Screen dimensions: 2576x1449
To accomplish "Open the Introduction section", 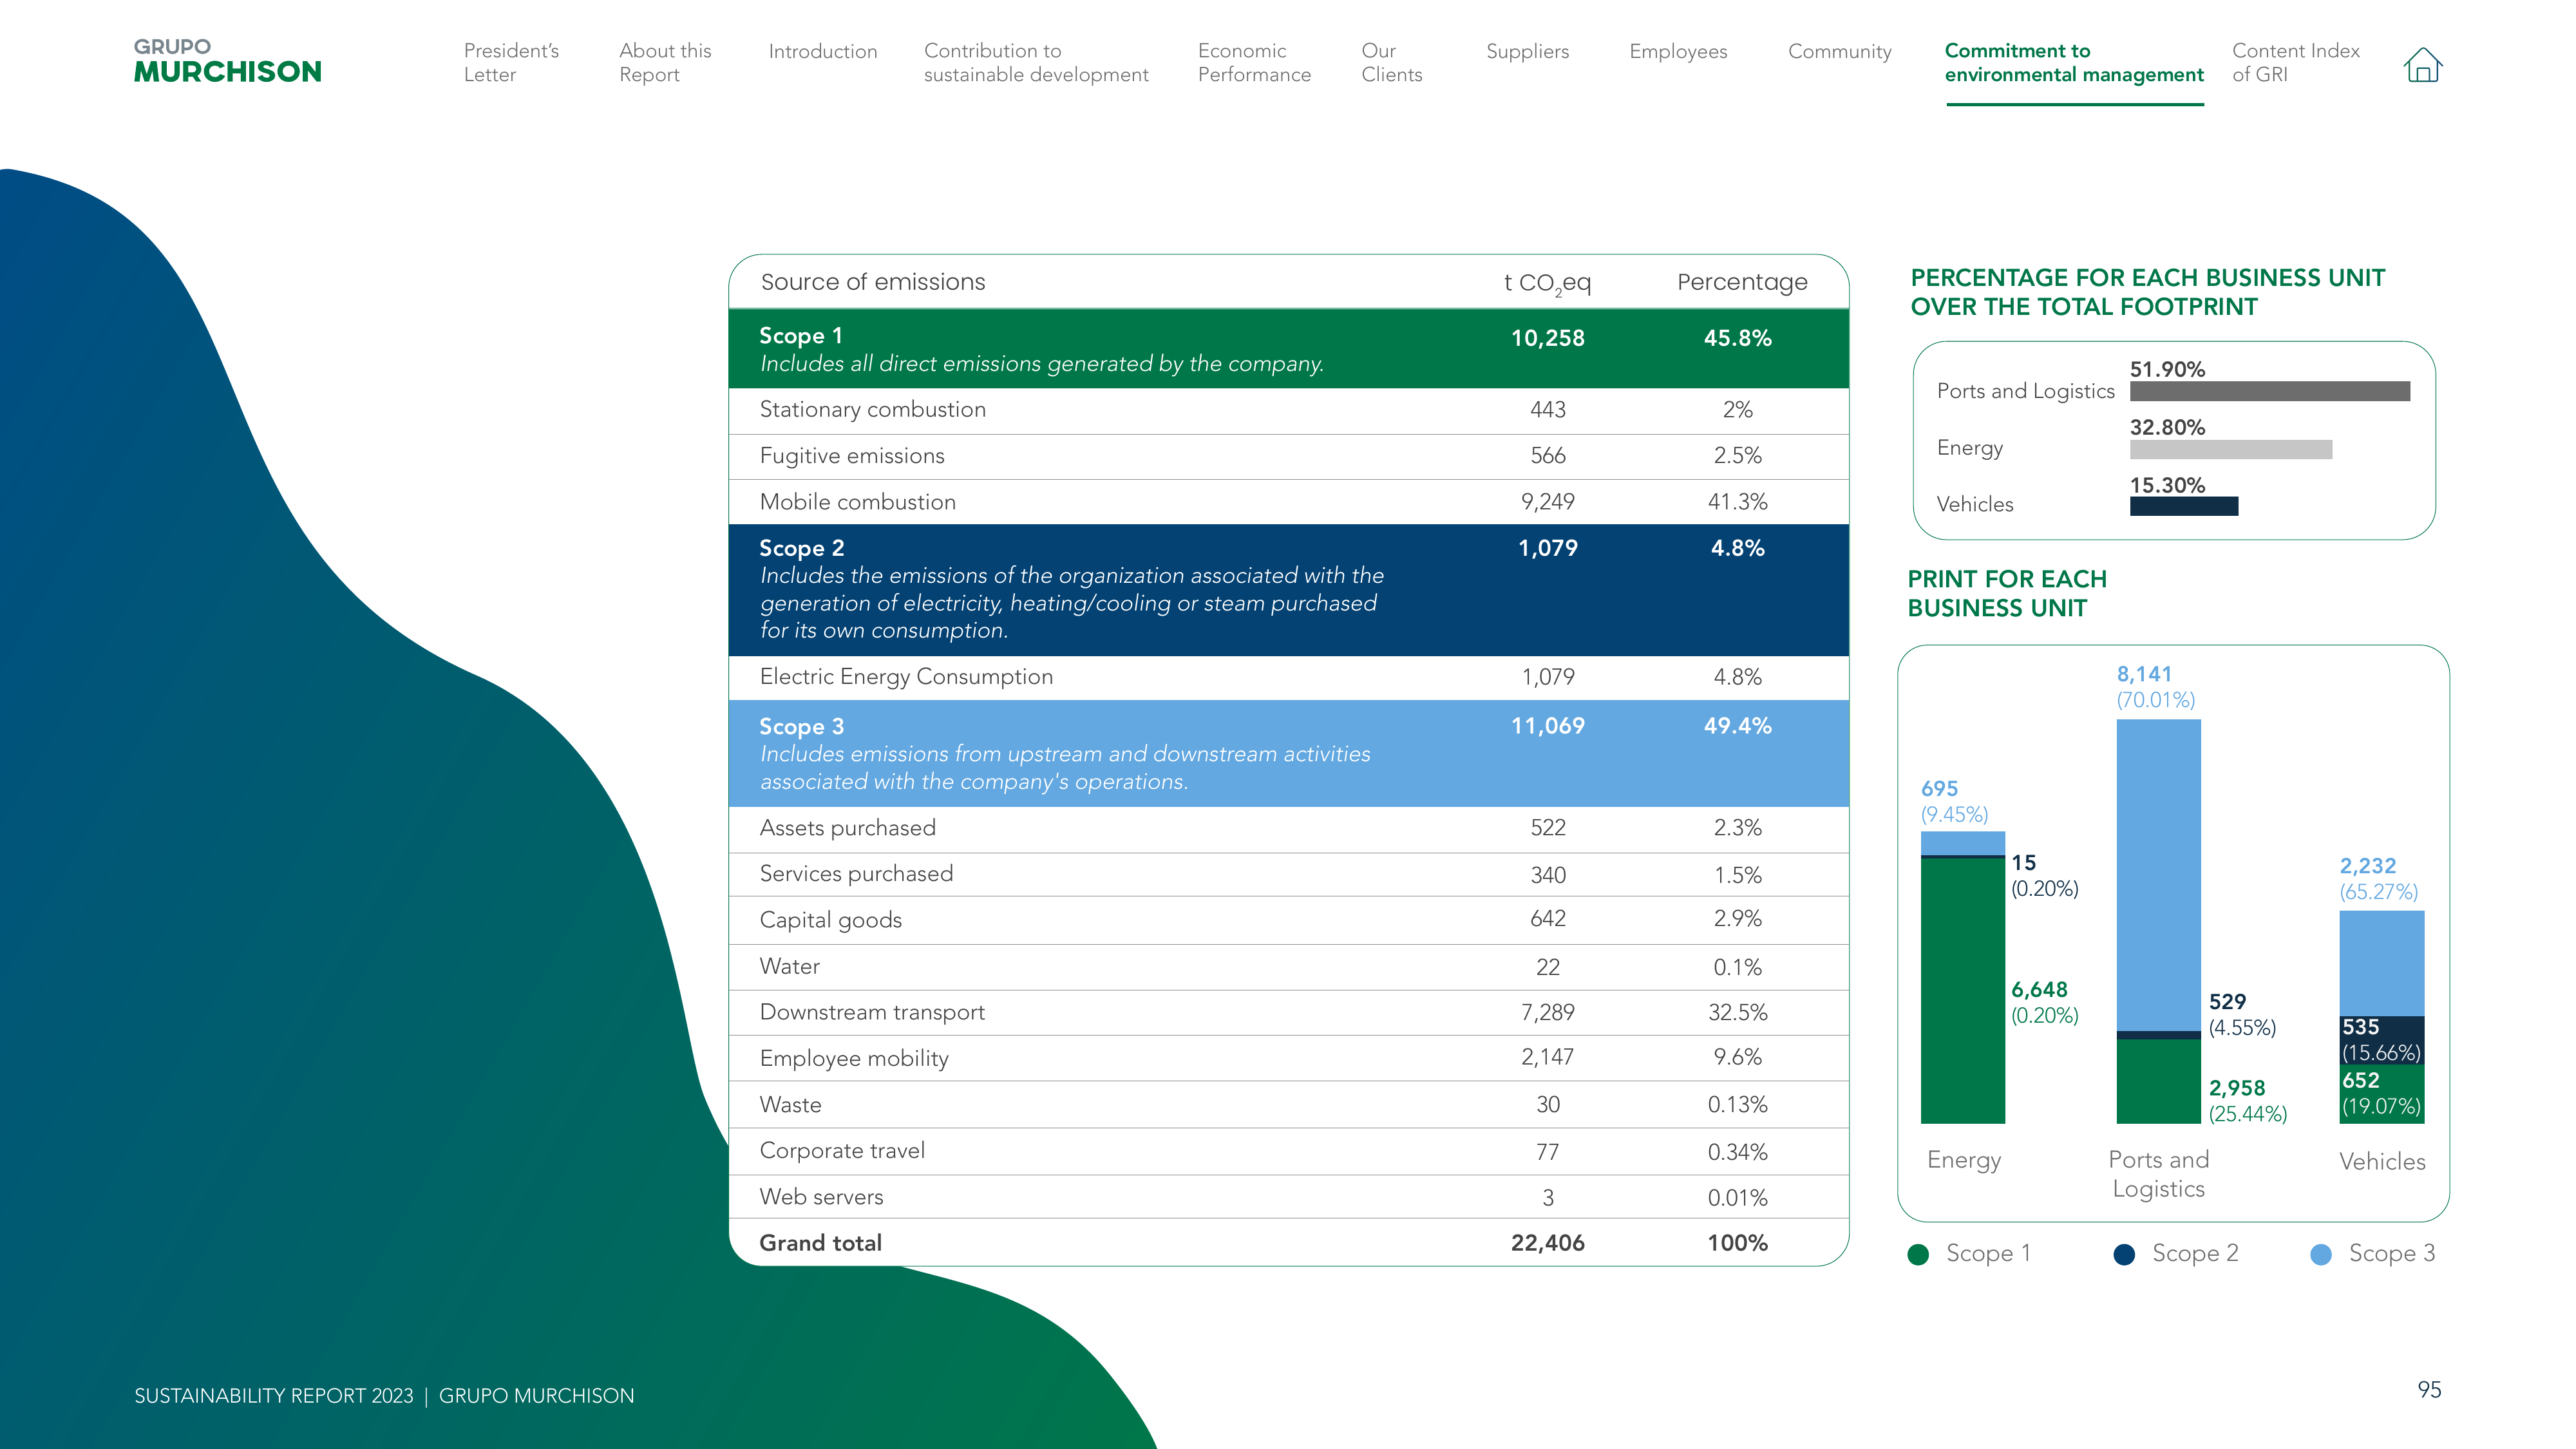I will pos(822,51).
